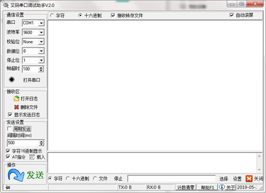The width and height of the screenshot is (266, 193).
Task: Click TX:0 B status bar counter
Action: [x=125, y=187]
